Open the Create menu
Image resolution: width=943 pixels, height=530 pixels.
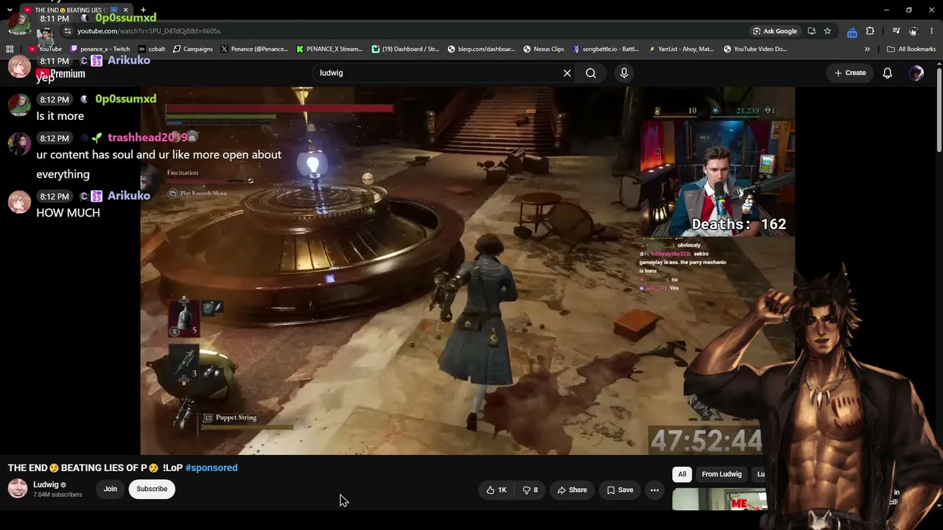pyautogui.click(x=850, y=73)
